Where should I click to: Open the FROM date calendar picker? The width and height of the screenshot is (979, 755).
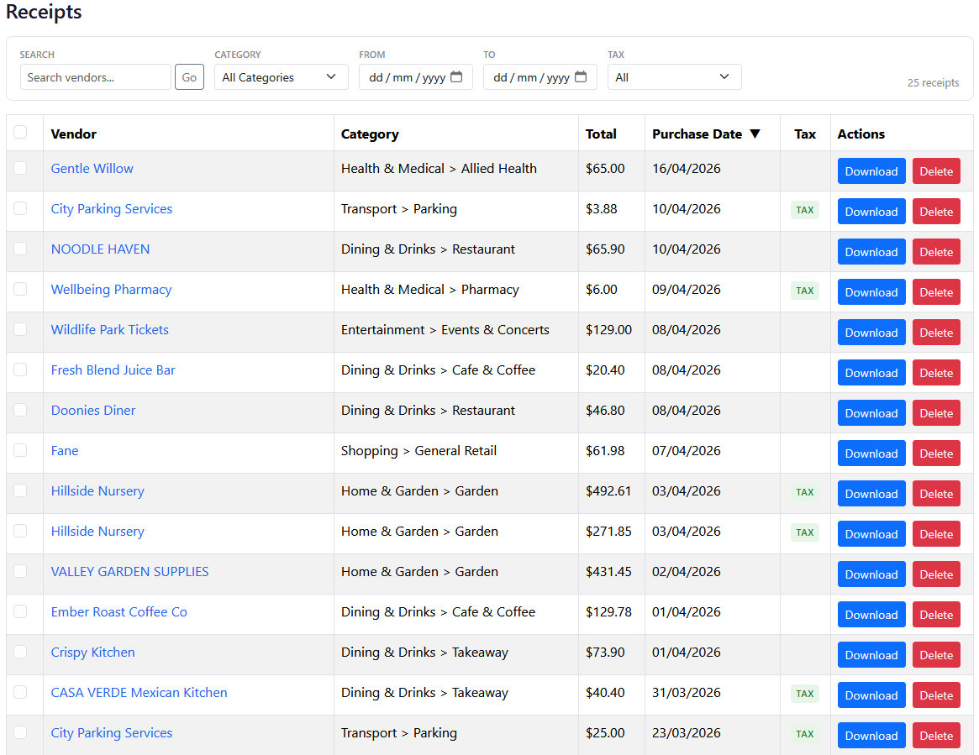point(456,76)
